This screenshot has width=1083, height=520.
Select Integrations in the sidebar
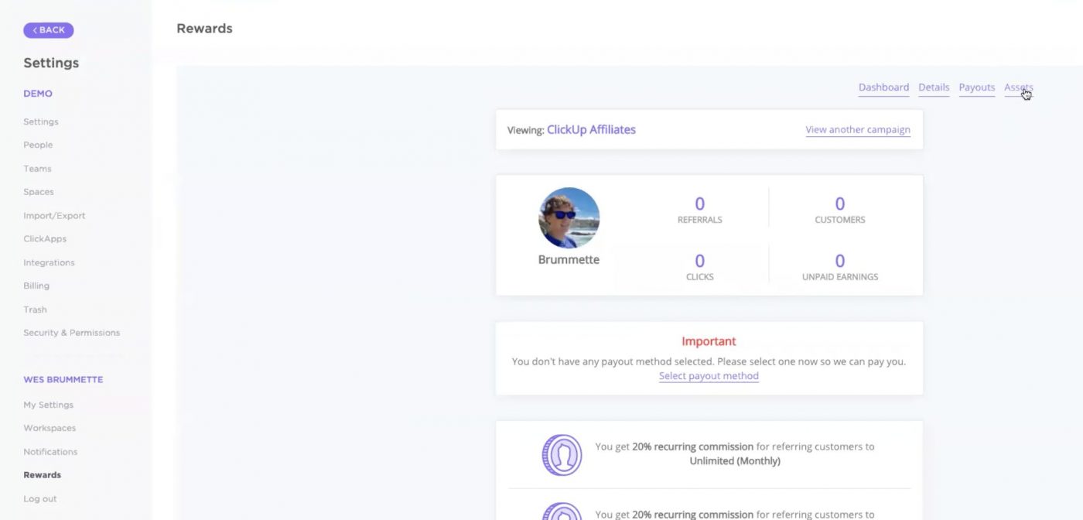click(x=49, y=262)
